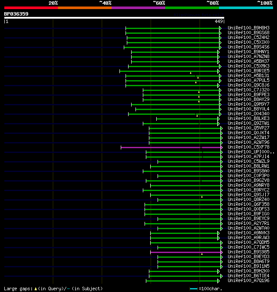Select the UniRef100_C5WZL9 entry

[248, 162]
